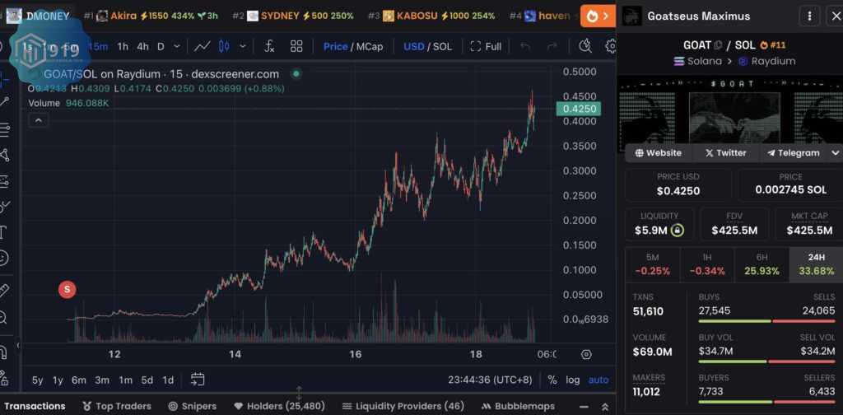
Task: Open the Bubblemaps tab
Action: pos(518,407)
